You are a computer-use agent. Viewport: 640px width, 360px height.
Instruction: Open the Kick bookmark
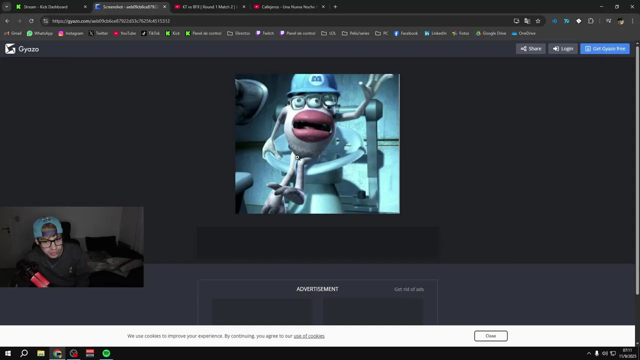click(x=172, y=33)
